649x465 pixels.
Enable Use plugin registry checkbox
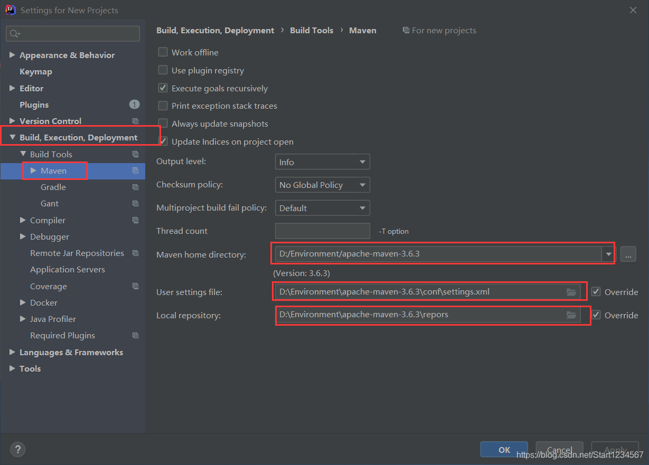[x=163, y=70]
